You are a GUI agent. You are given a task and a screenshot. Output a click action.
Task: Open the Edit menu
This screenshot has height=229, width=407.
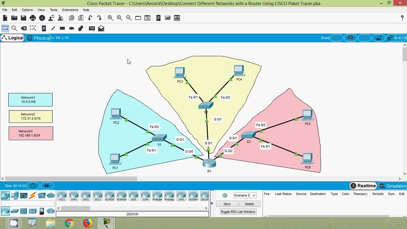click(14, 10)
